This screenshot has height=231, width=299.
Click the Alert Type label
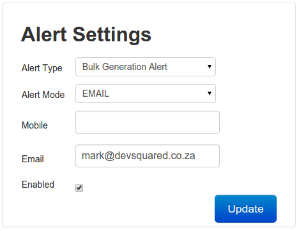42,68
